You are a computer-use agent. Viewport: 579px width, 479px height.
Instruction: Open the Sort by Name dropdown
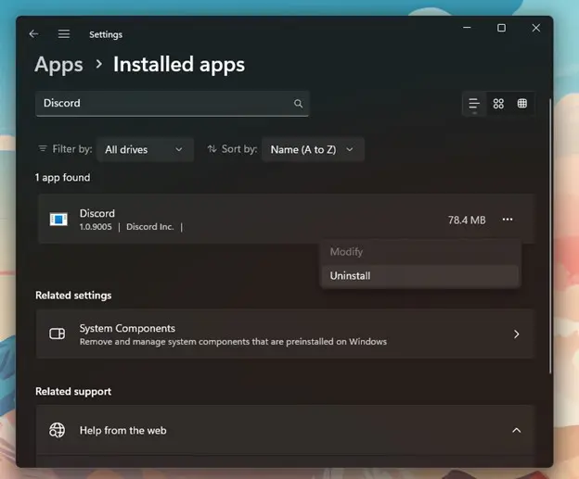point(313,149)
